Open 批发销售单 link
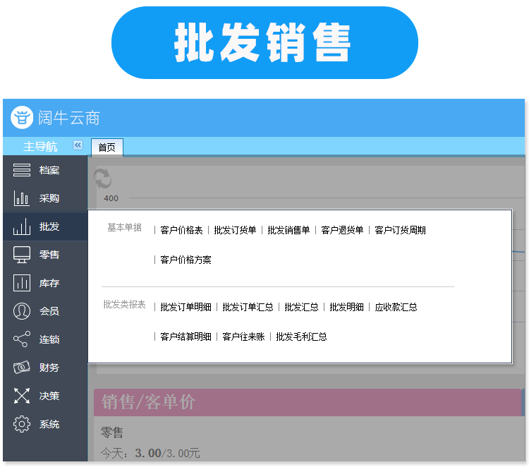Viewport: 529px width, 472px height. [x=288, y=231]
